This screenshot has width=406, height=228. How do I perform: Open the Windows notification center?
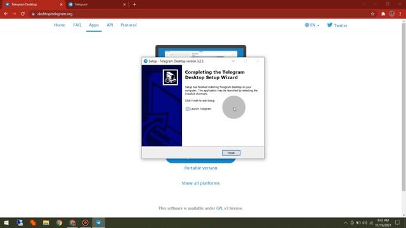point(398,222)
